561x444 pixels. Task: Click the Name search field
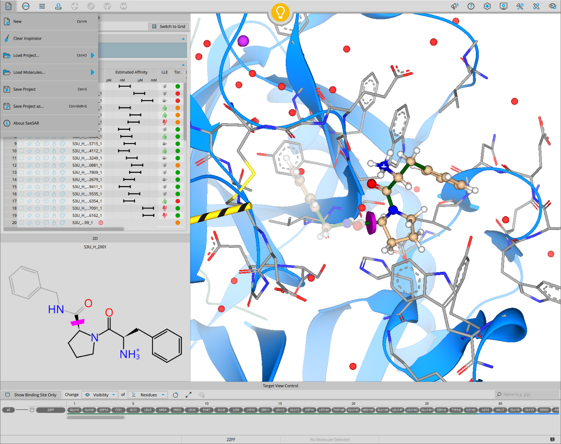527,395
